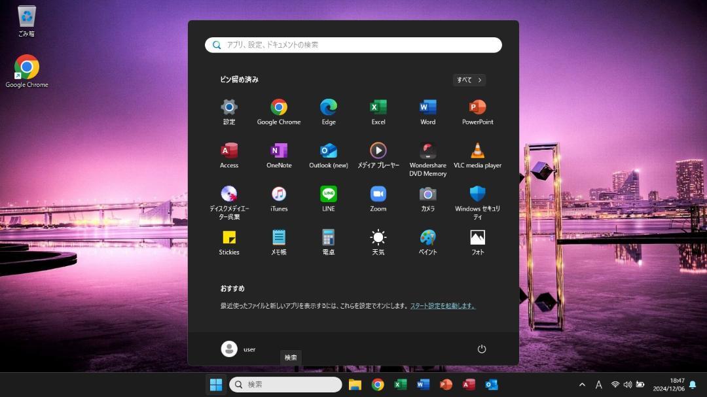707x397 pixels.
Task: Open the notification bell icon
Action: [x=693, y=385]
